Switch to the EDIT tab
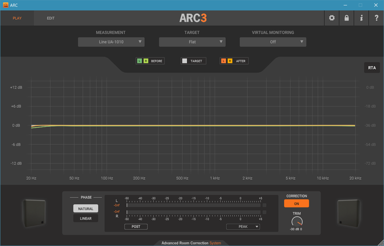The width and height of the screenshot is (384, 246). coord(51,18)
